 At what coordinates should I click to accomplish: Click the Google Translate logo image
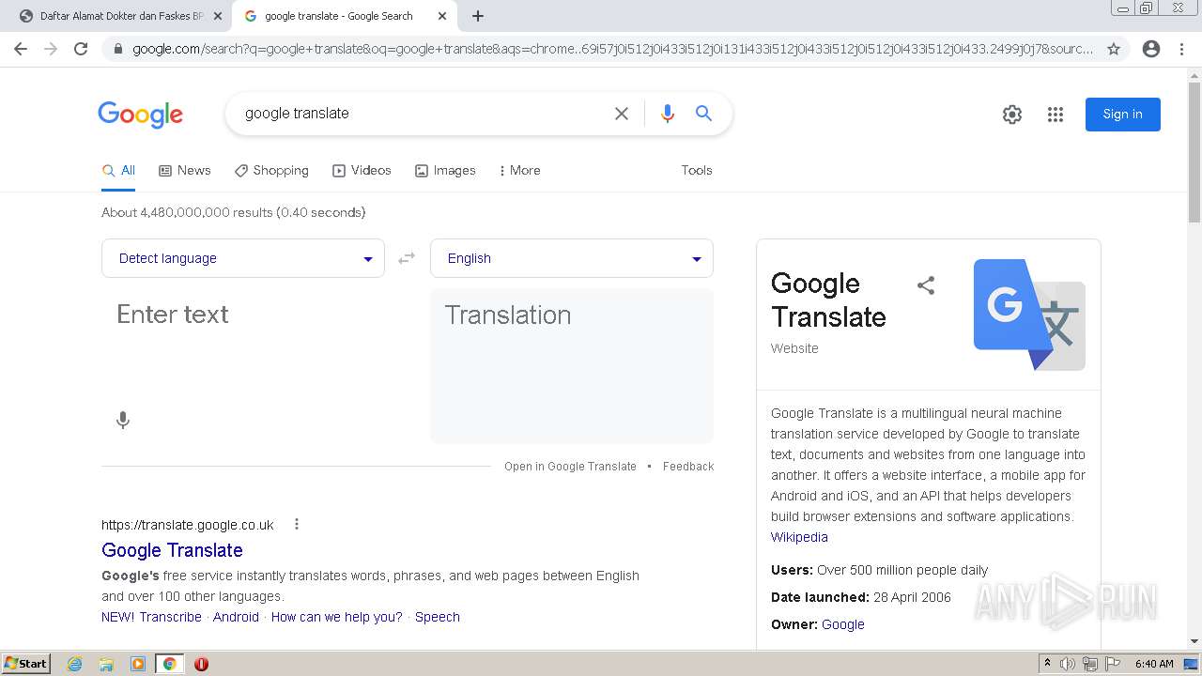tap(1029, 315)
